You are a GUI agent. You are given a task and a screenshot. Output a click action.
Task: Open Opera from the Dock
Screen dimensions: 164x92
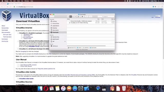tap(46, 88)
